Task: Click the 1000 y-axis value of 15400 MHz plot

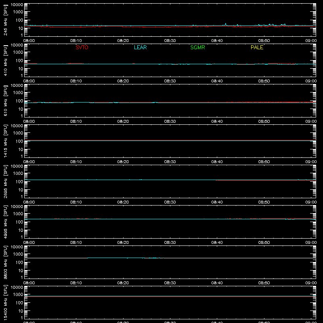Action: pyautogui.click(x=18, y=295)
